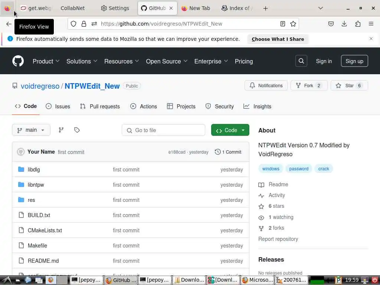
Task: Switch to the Pull requests tab
Action: tap(100, 107)
